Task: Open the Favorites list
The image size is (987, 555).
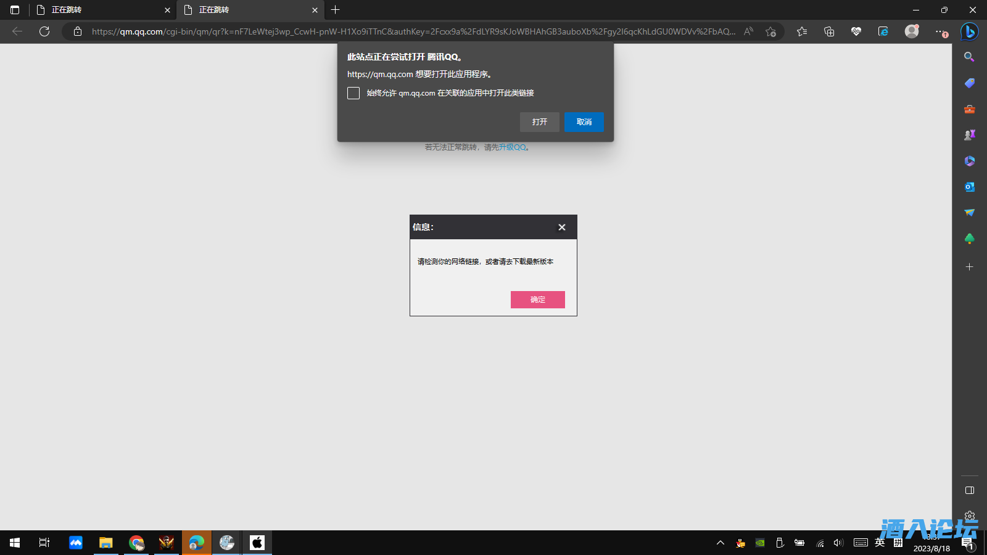Action: 802,31
